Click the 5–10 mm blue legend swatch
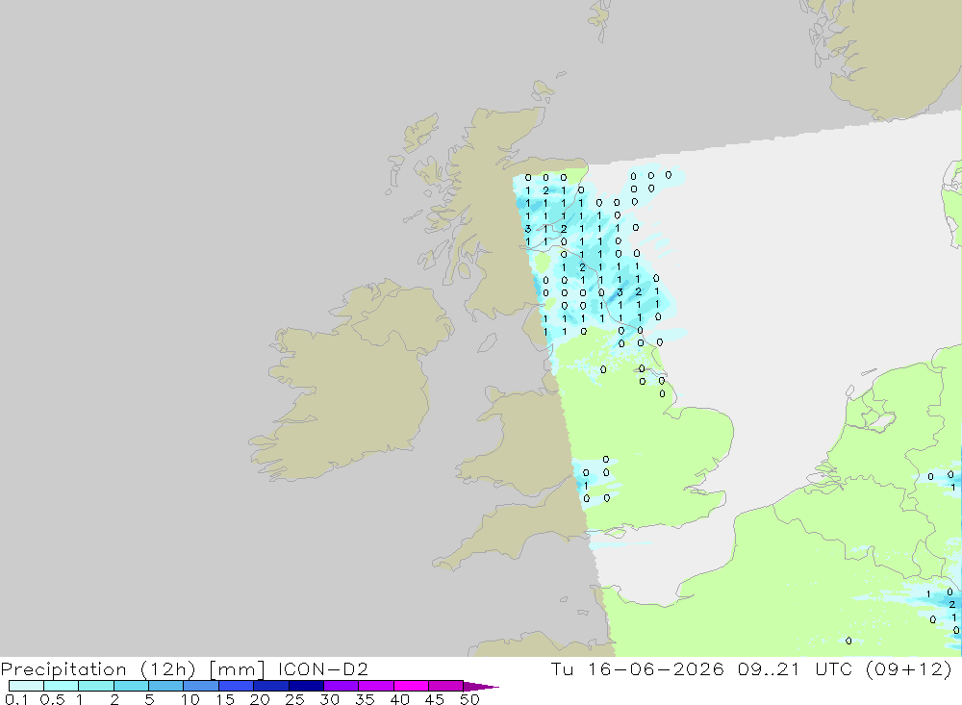The height and width of the screenshot is (705, 962). (x=166, y=686)
